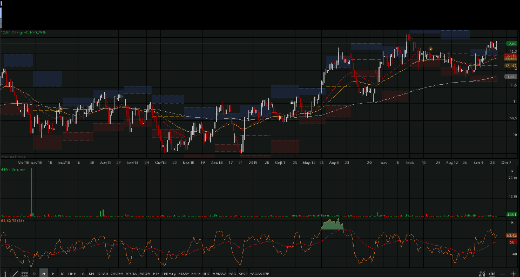
Task: Open the grid table icon in bottom toolbar
Action: 24,274
